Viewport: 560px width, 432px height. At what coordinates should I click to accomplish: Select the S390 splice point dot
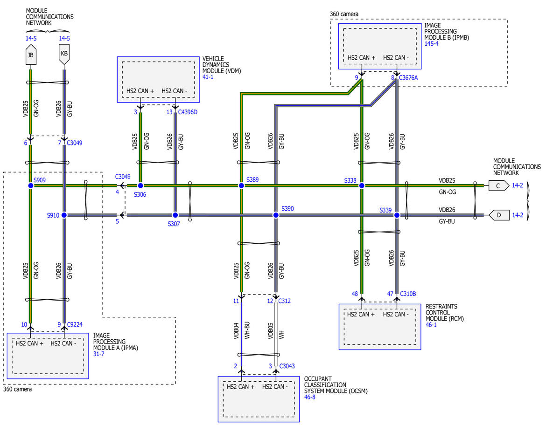coord(276,215)
